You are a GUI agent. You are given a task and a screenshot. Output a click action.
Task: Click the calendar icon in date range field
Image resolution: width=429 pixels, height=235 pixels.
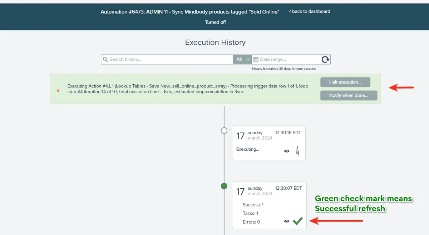point(256,59)
